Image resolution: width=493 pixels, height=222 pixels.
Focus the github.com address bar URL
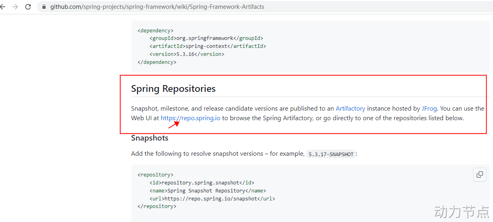pos(157,7)
